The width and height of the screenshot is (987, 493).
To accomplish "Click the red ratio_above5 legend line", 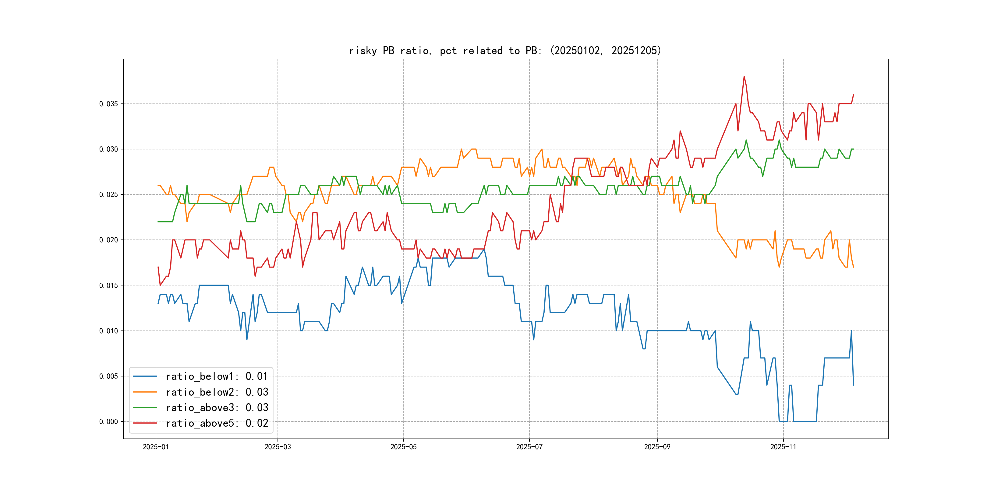I will [145, 423].
